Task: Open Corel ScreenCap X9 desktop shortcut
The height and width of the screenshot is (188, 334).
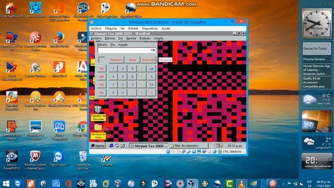Action: click(x=11, y=42)
